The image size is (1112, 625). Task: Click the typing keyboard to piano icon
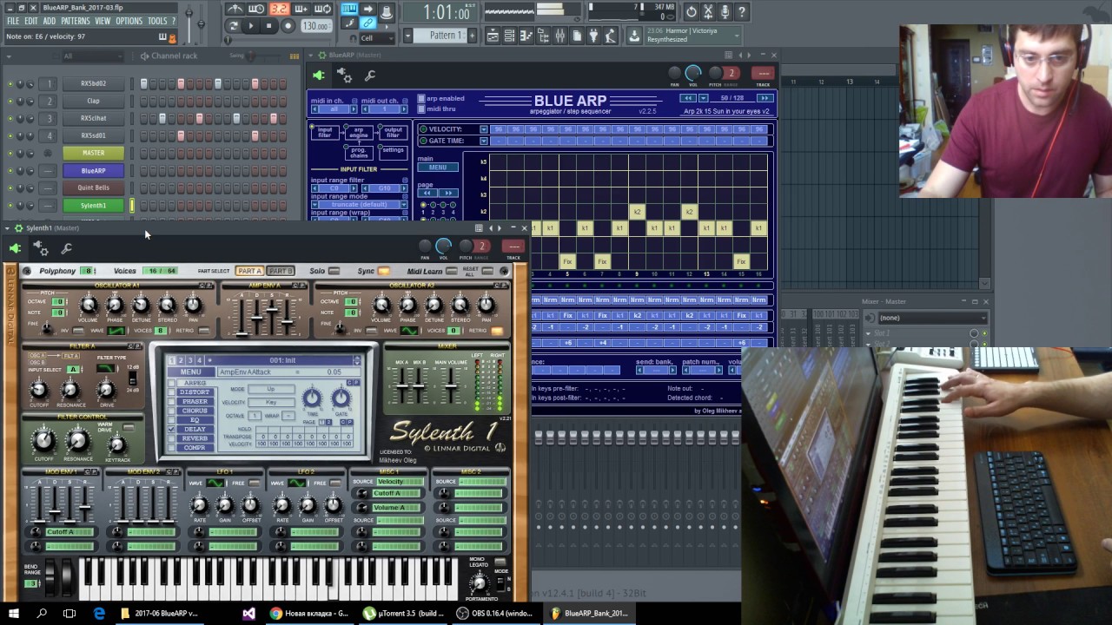click(349, 9)
